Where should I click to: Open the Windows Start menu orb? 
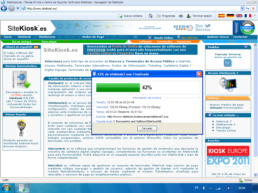(6, 188)
